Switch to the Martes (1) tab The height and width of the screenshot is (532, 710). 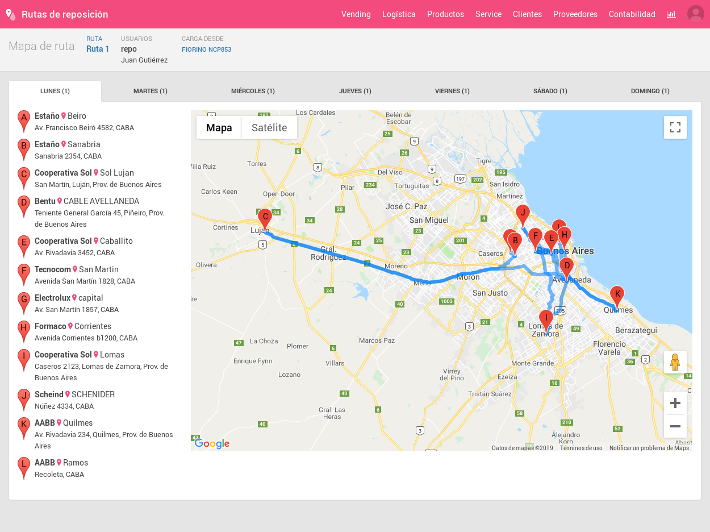coord(151,91)
